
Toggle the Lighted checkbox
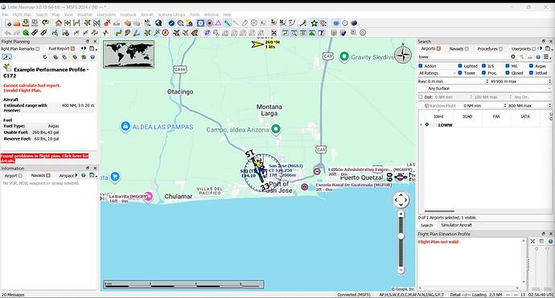coord(460,66)
